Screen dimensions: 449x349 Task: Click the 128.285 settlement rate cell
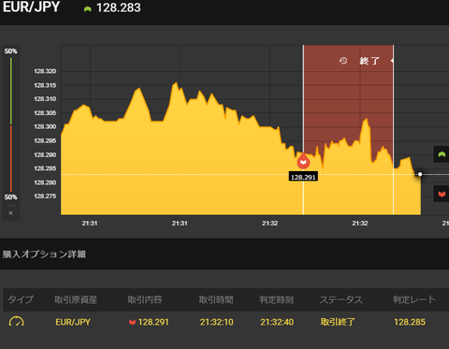coord(410,322)
